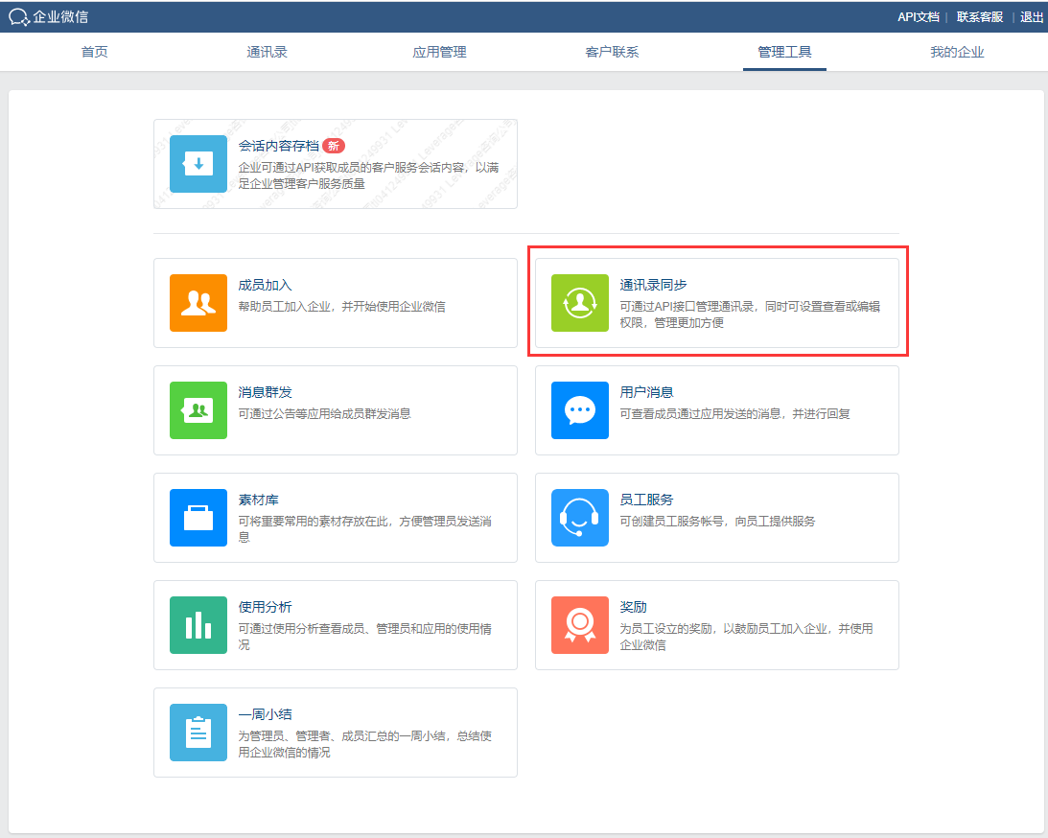Open the green 通讯录同步 sync icon
The width and height of the screenshot is (1048, 838).
[x=580, y=303]
